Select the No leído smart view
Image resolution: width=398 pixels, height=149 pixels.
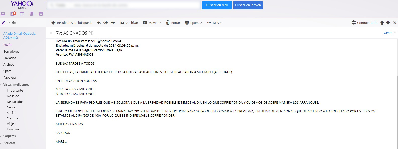click(x=13, y=96)
